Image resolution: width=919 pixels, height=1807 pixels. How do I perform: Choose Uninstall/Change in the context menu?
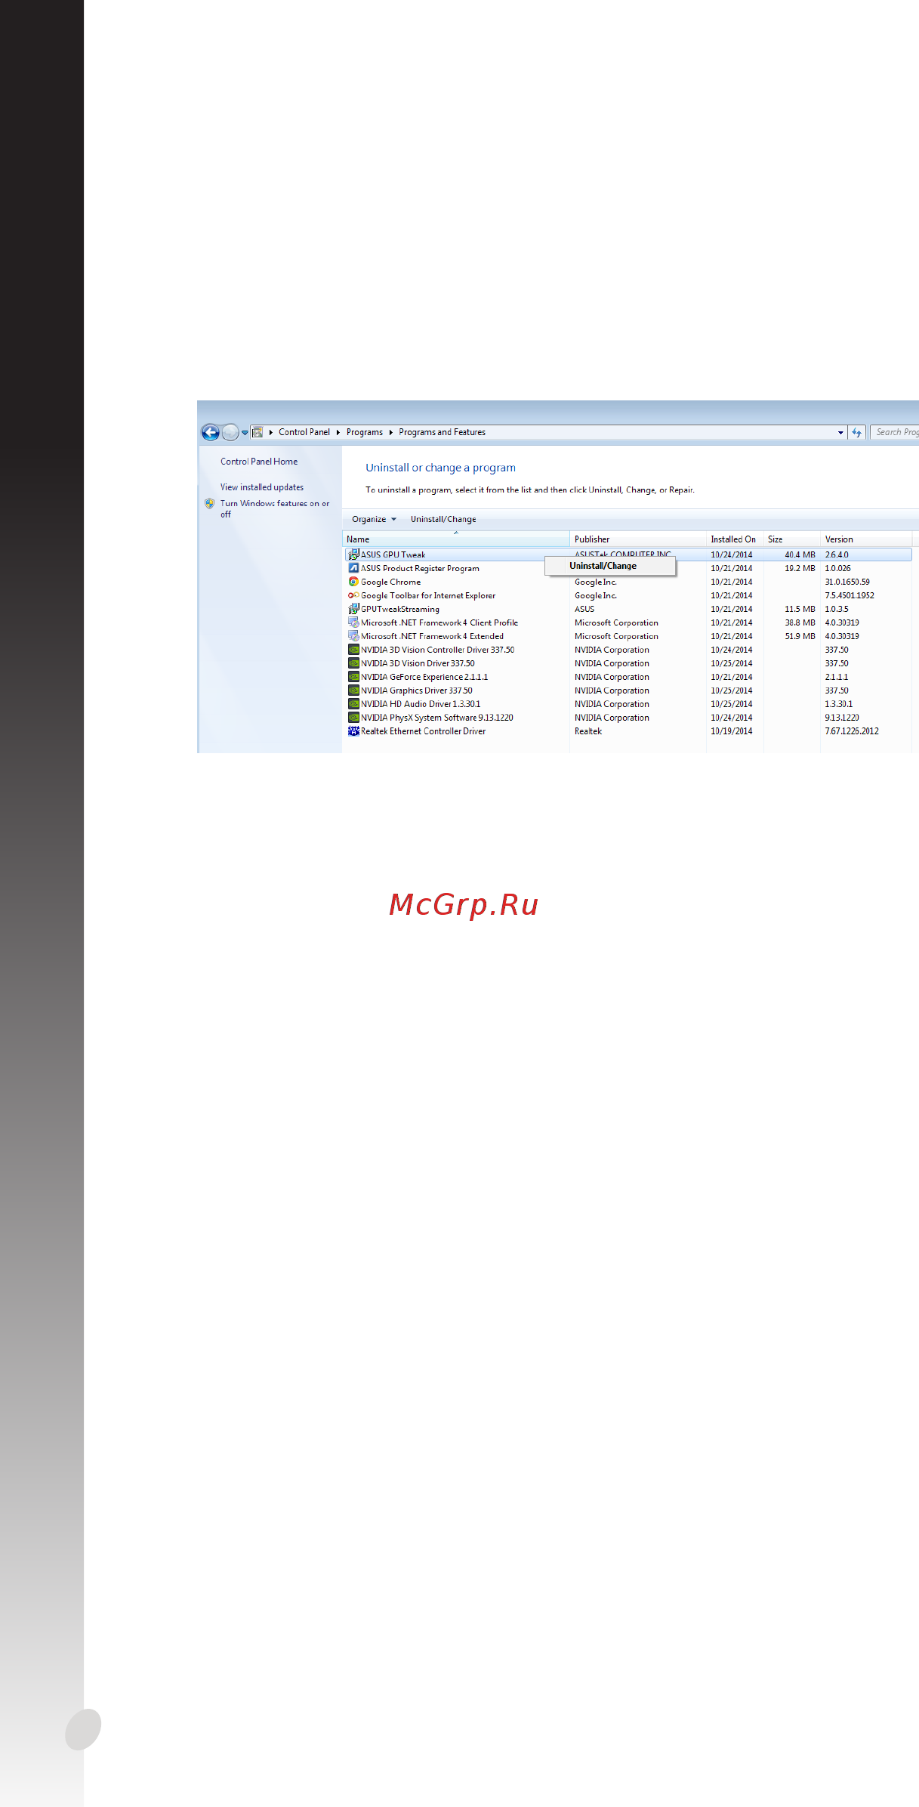pos(610,566)
